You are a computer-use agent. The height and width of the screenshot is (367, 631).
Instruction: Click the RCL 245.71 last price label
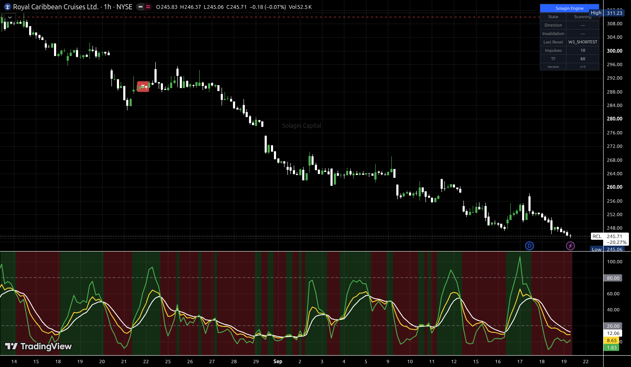click(x=610, y=236)
